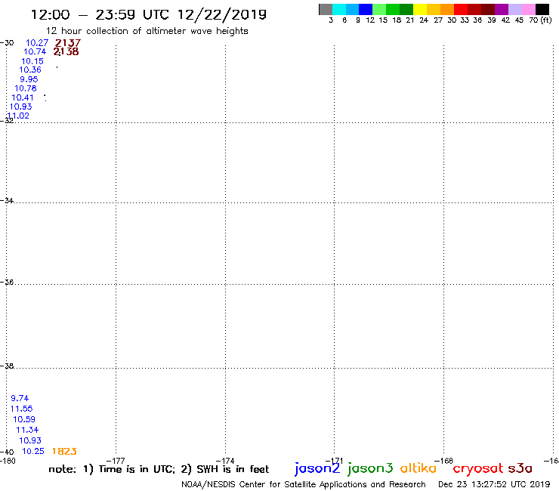Click the 10.25 wave height reading
Image resolution: width=559 pixels, height=491 pixels.
tap(33, 452)
